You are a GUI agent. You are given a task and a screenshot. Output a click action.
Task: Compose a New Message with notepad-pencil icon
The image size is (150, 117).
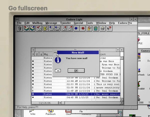pos(46,28)
